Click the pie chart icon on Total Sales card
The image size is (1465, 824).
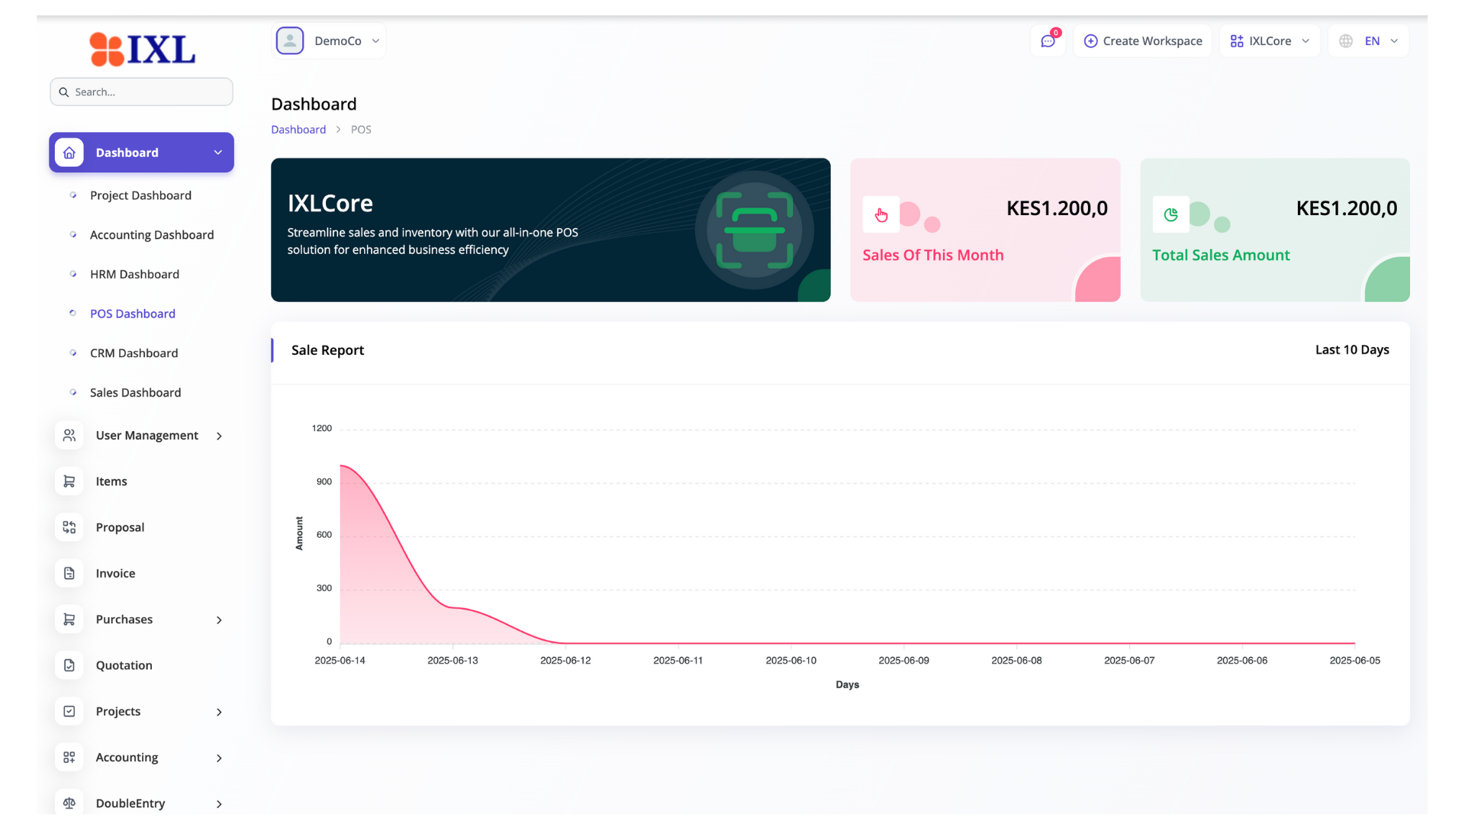click(x=1170, y=215)
